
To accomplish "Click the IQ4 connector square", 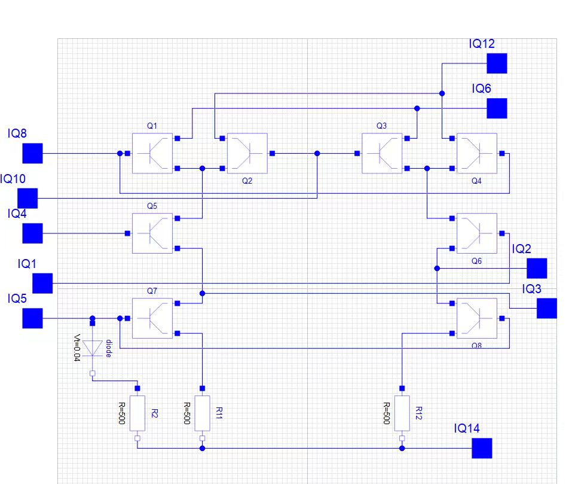I will (x=33, y=233).
